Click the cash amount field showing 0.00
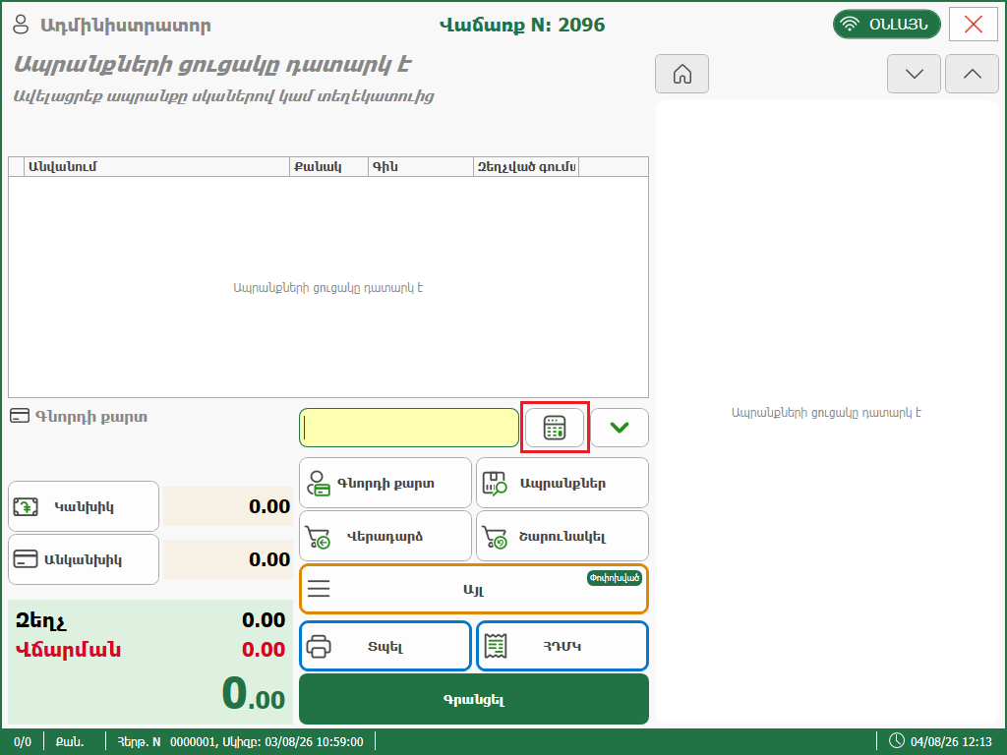Image resolution: width=1007 pixels, height=755 pixels. [228, 506]
